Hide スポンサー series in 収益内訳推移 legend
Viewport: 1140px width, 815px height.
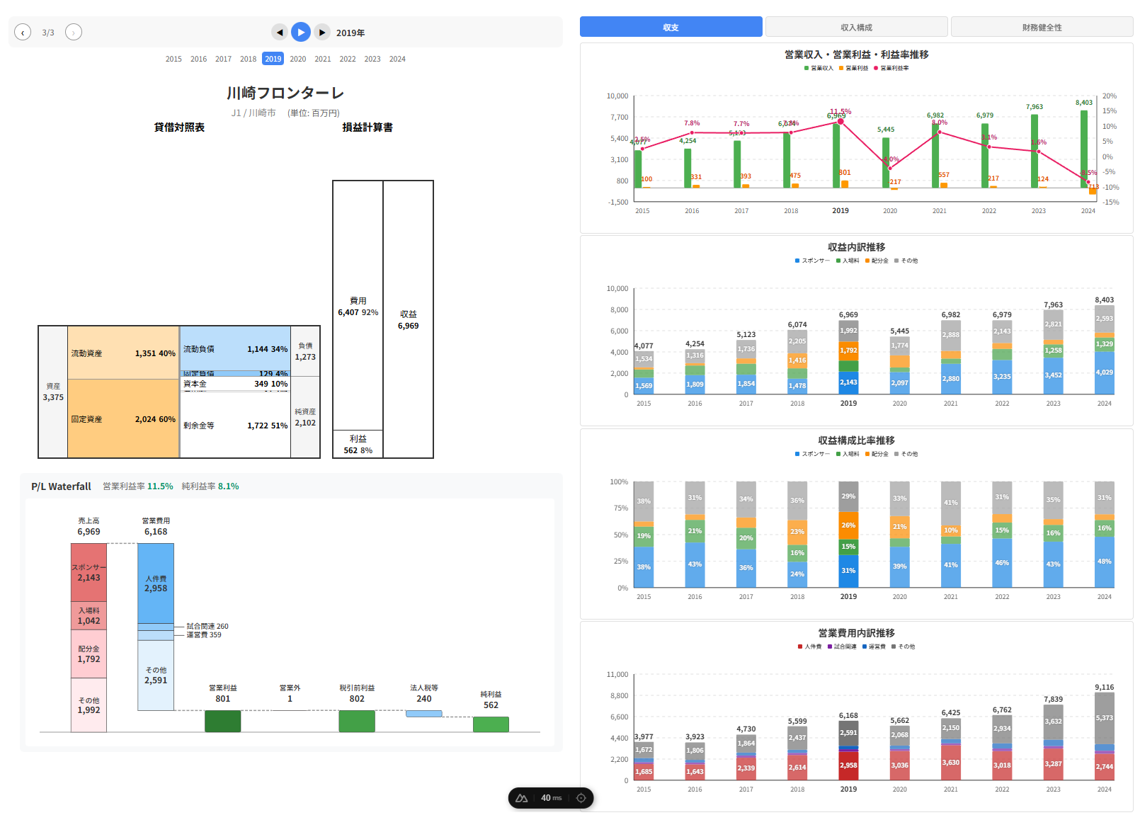point(811,261)
